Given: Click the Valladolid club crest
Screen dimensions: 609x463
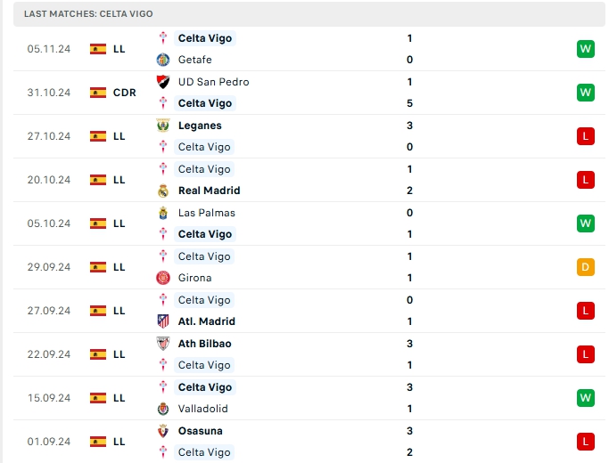Looking at the screenshot, I should point(162,409).
